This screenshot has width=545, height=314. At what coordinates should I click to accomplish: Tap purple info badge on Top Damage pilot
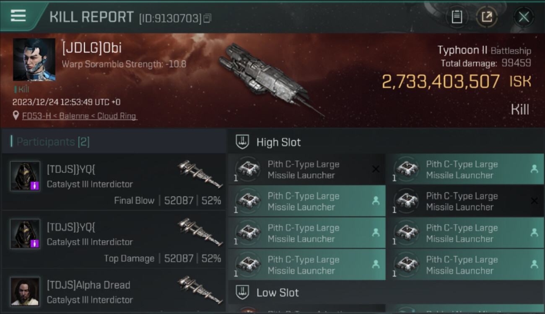pos(35,243)
